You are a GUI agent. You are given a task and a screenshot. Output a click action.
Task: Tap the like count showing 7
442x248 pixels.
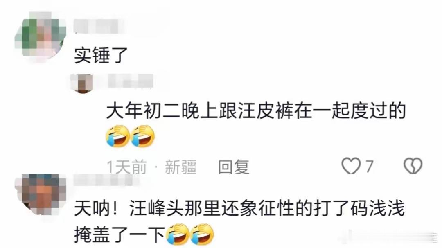coord(370,166)
